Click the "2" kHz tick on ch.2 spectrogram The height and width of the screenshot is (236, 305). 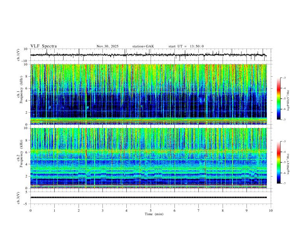pos(27,176)
